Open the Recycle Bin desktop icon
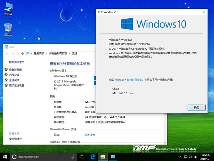Image resolution: width=214 pixels, height=161 pixels. click(x=8, y=30)
